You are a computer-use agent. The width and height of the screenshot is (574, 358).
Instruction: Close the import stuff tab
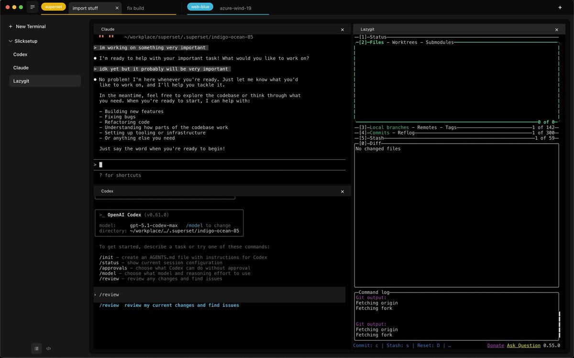click(117, 8)
